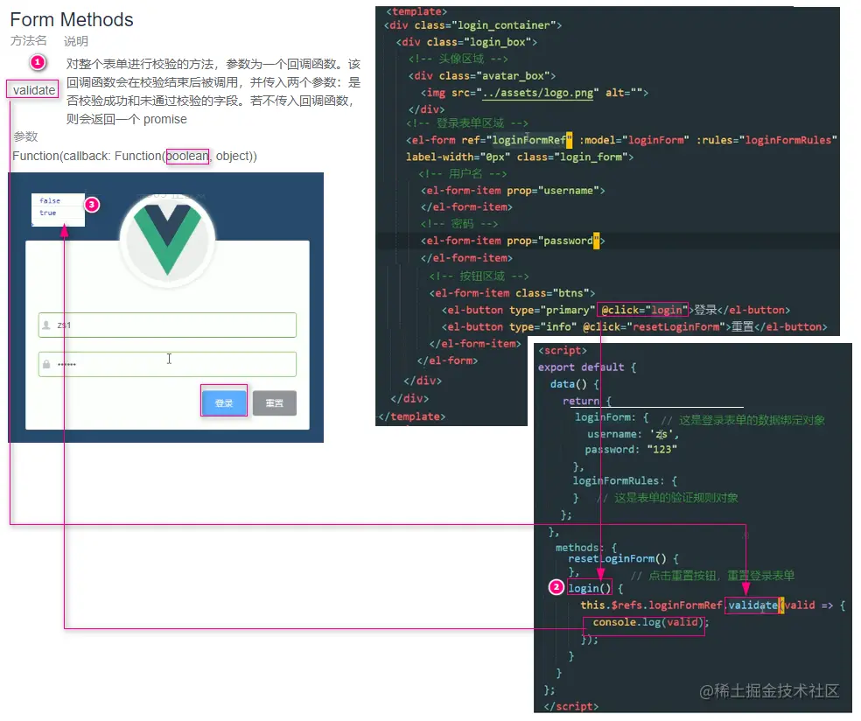Click class="login_container" div line
The image size is (861, 721).
point(472,25)
